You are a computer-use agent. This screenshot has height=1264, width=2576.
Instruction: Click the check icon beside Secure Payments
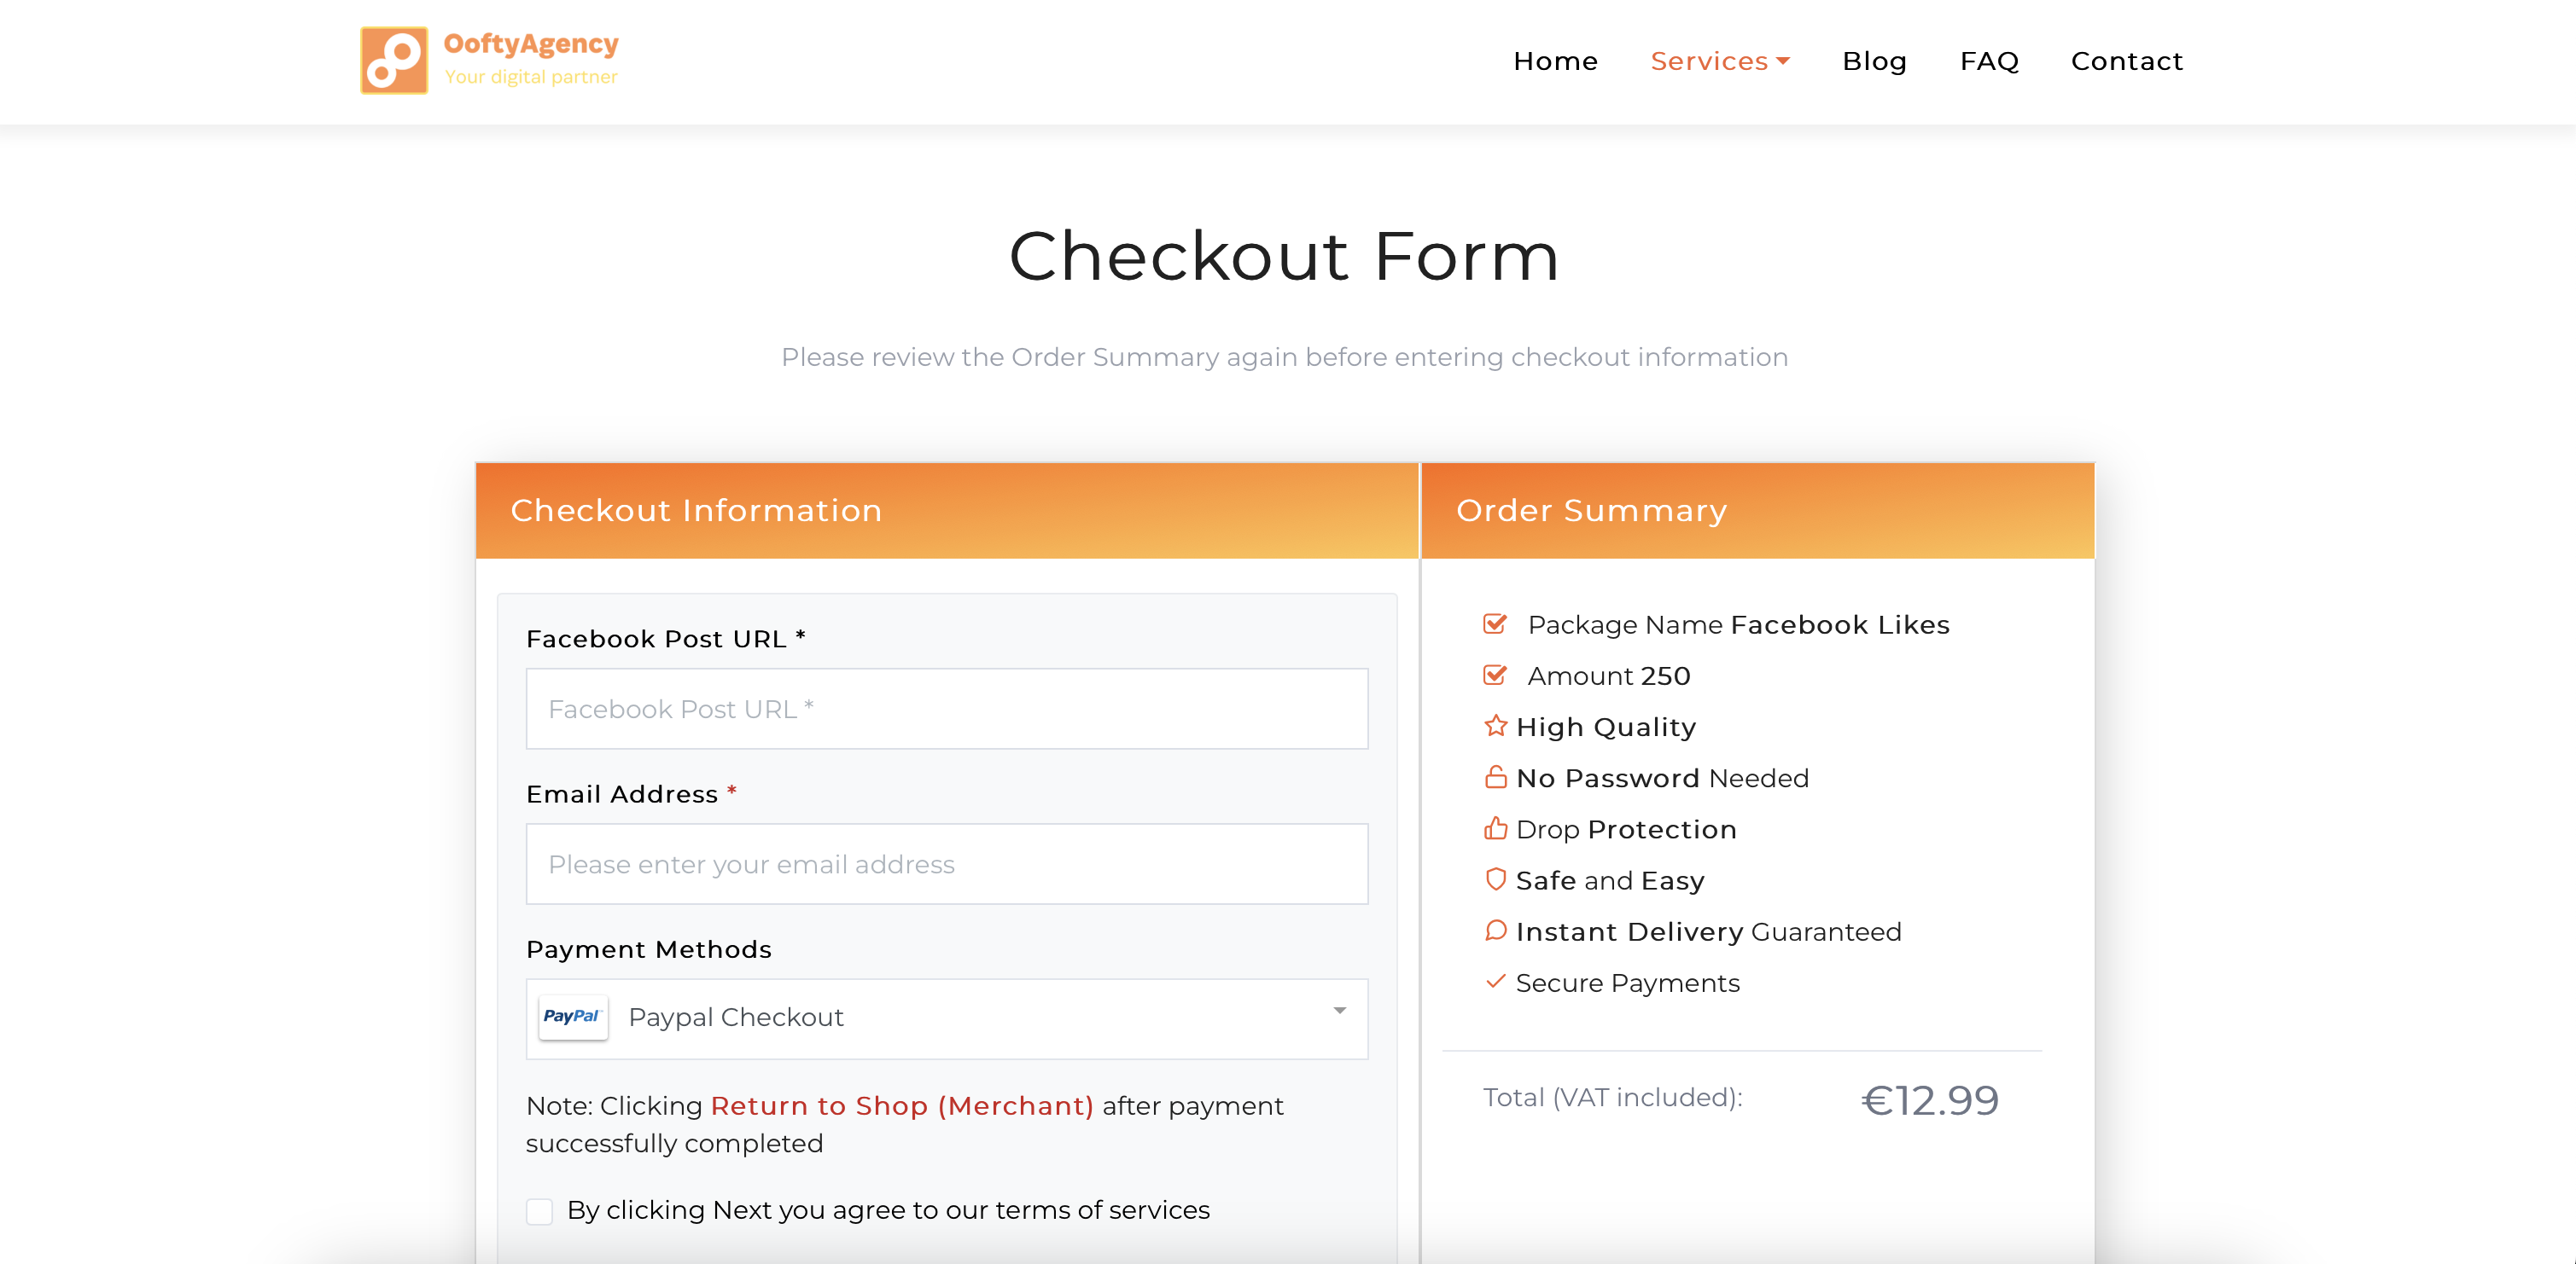point(1496,981)
